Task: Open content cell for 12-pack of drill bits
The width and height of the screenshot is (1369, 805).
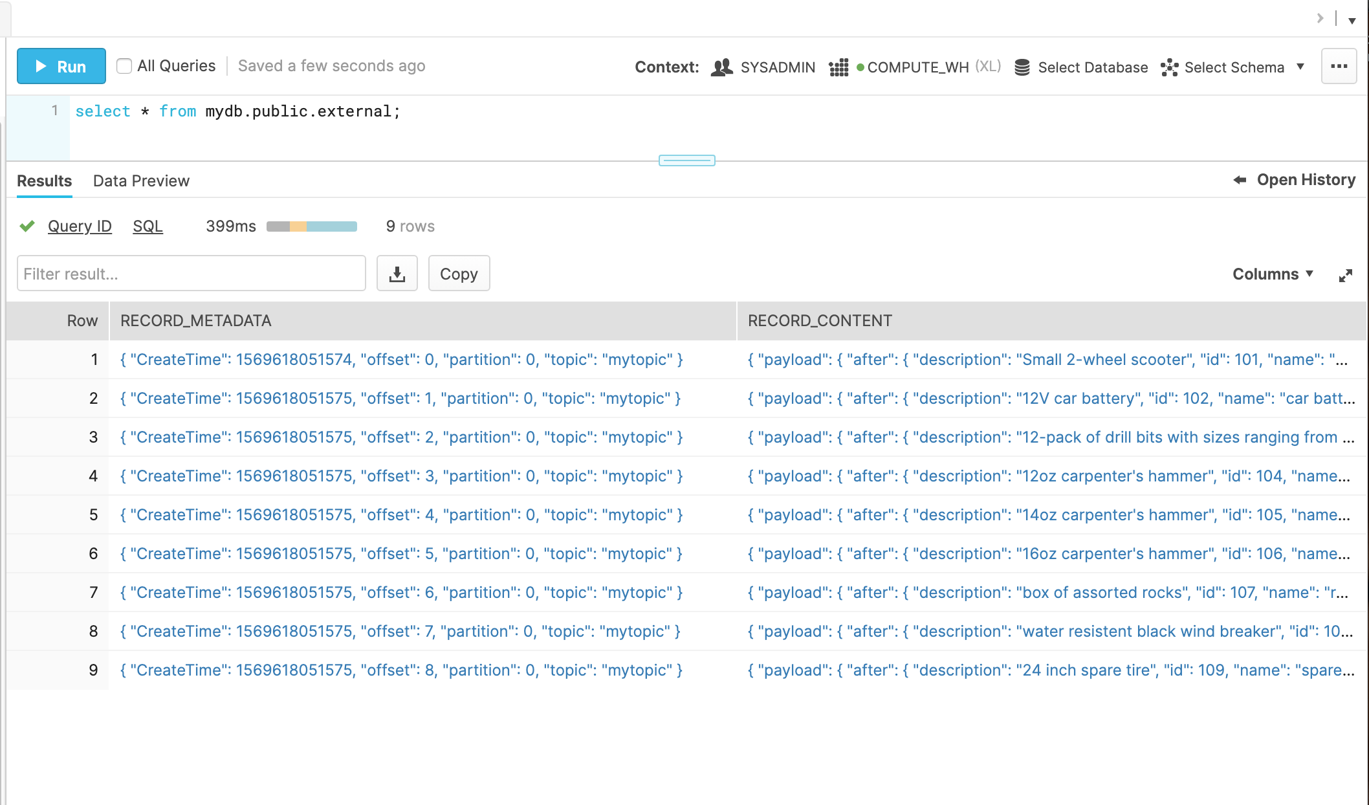Action: coord(1051,437)
